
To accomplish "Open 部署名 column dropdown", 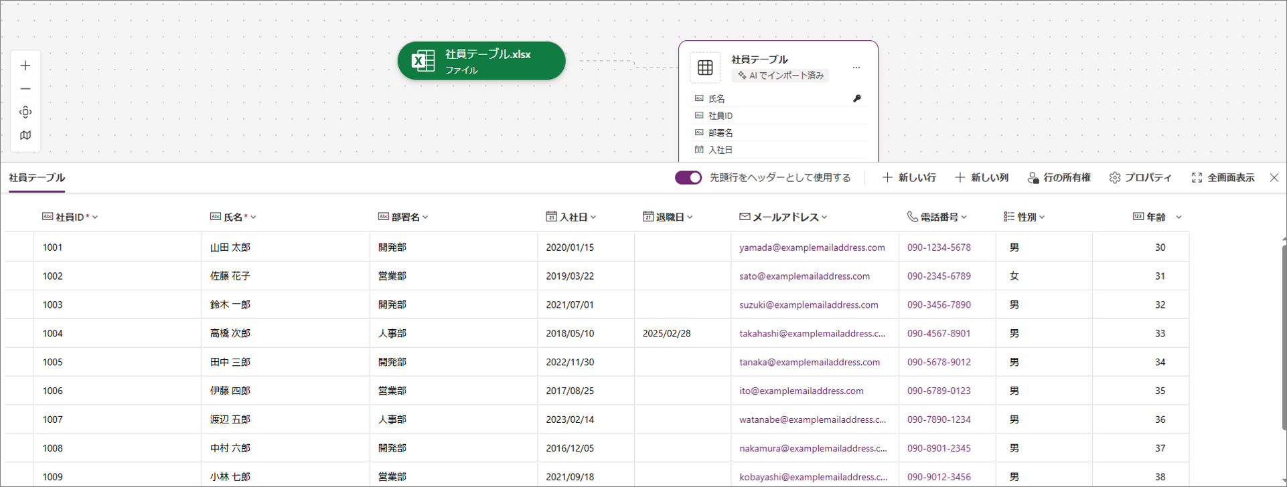I will [425, 217].
